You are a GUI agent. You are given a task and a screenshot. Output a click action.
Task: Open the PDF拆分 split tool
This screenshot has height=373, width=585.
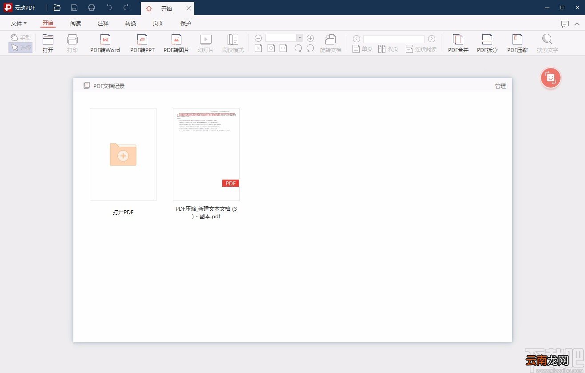(x=487, y=44)
